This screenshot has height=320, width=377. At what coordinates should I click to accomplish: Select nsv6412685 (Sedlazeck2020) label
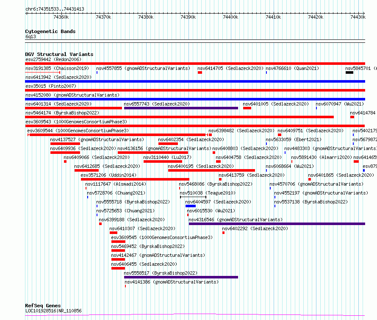(107, 166)
